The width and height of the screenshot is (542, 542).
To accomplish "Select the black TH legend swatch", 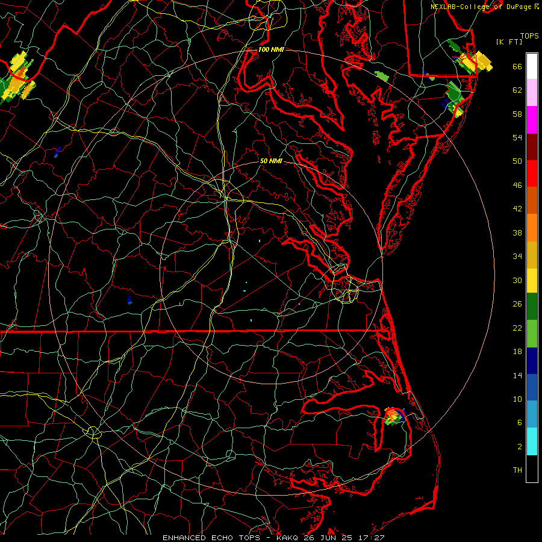I will click(x=532, y=469).
